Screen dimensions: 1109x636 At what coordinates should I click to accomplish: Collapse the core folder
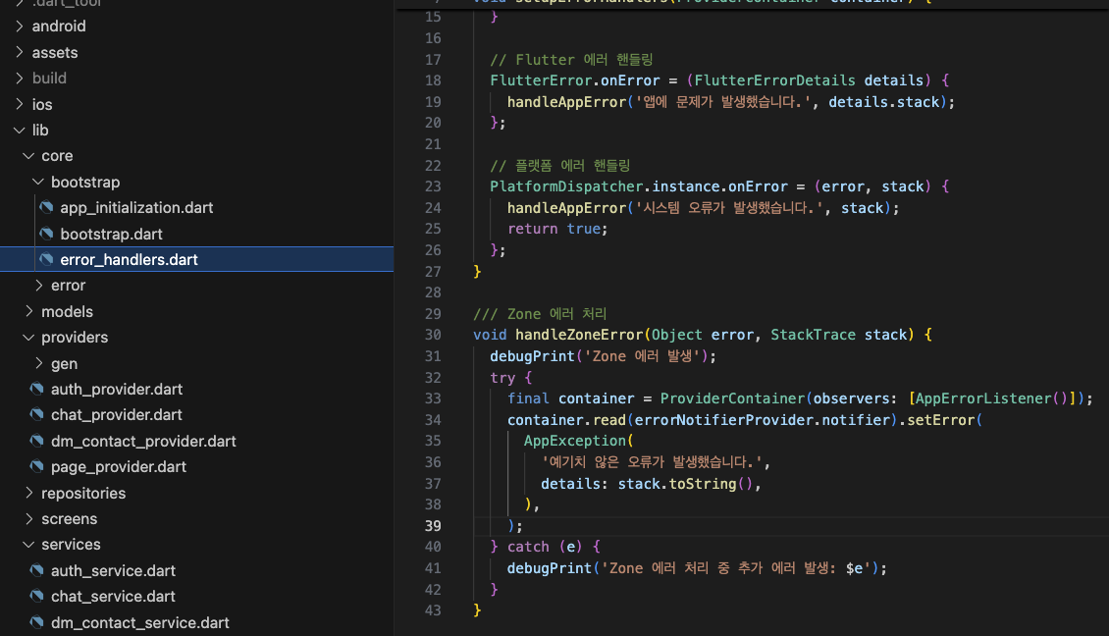[28, 156]
